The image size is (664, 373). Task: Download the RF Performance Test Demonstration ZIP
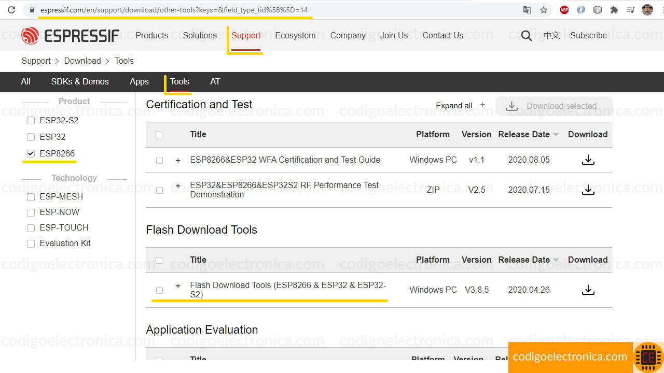tap(588, 190)
